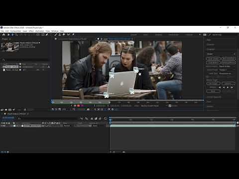Open the Home screen icon
This screenshot has width=239, height=179.
[3, 35]
